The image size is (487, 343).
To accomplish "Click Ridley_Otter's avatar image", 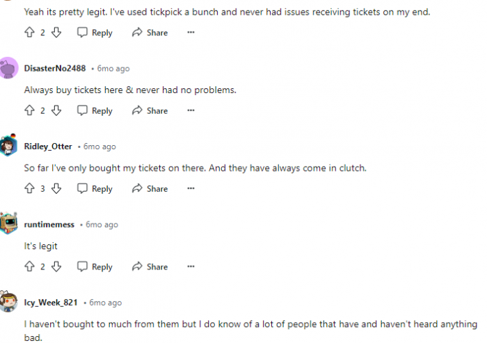I will (x=8, y=145).
